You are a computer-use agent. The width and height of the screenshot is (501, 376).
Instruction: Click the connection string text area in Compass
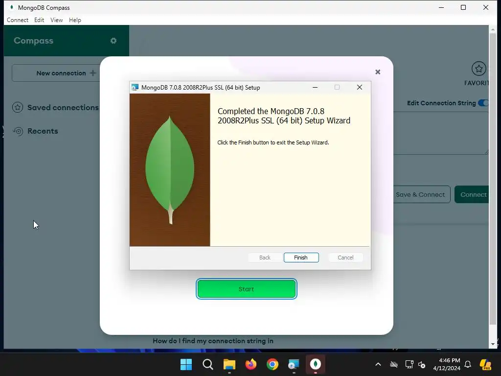[441, 133]
